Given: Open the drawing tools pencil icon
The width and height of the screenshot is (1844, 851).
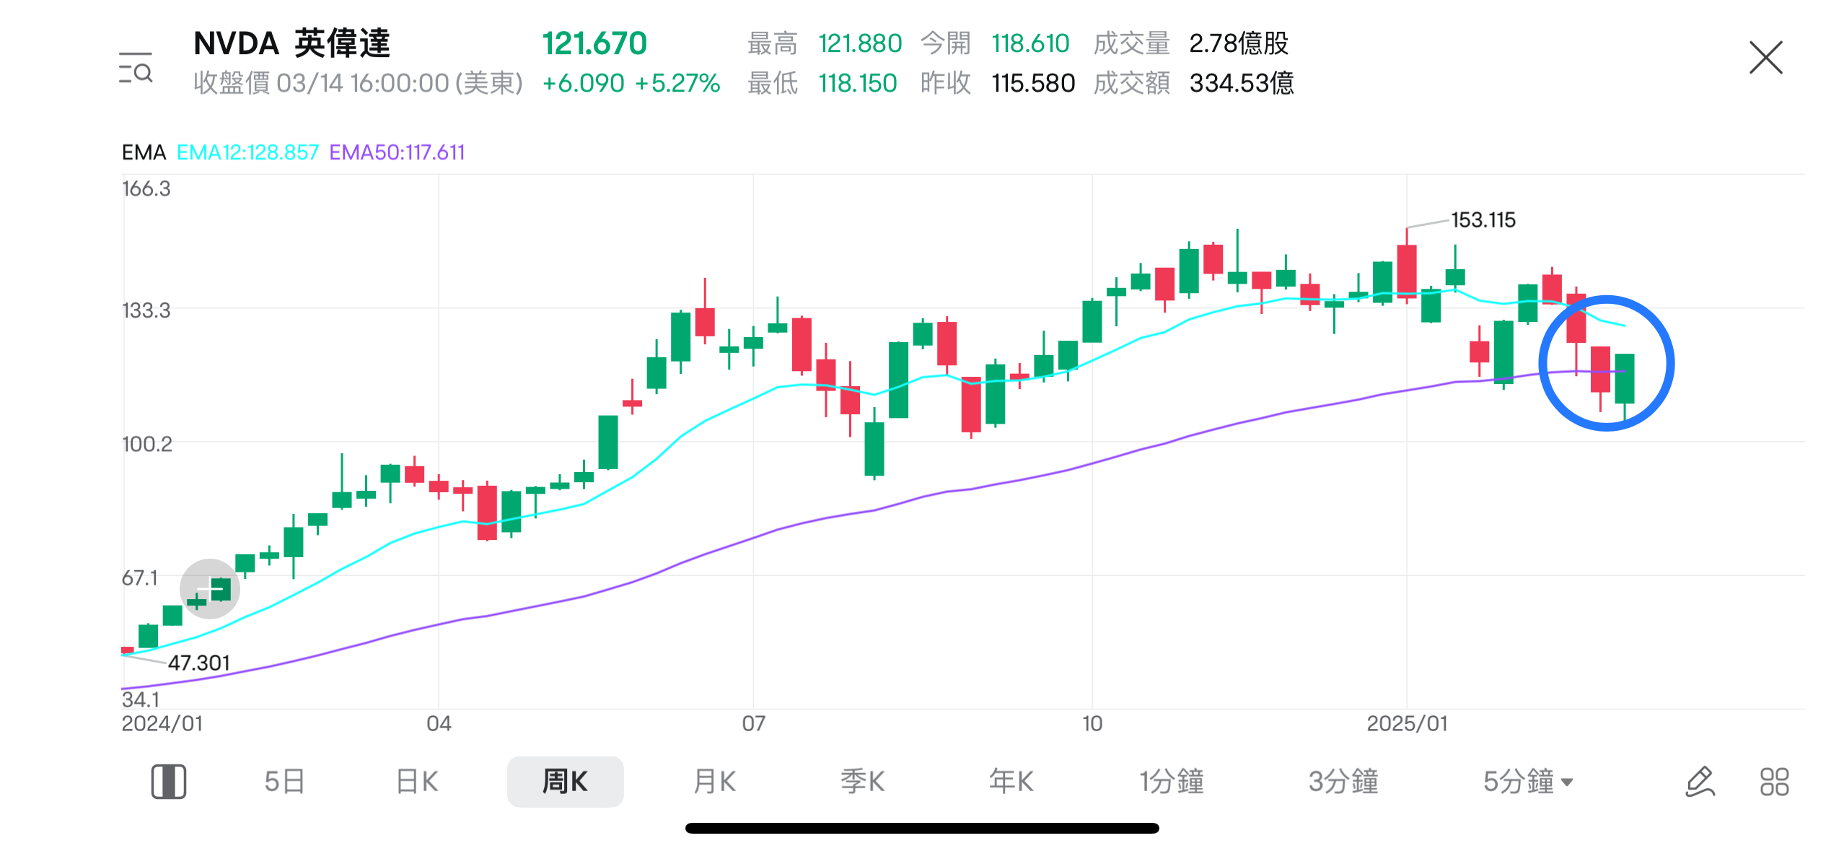Looking at the screenshot, I should tap(1700, 781).
